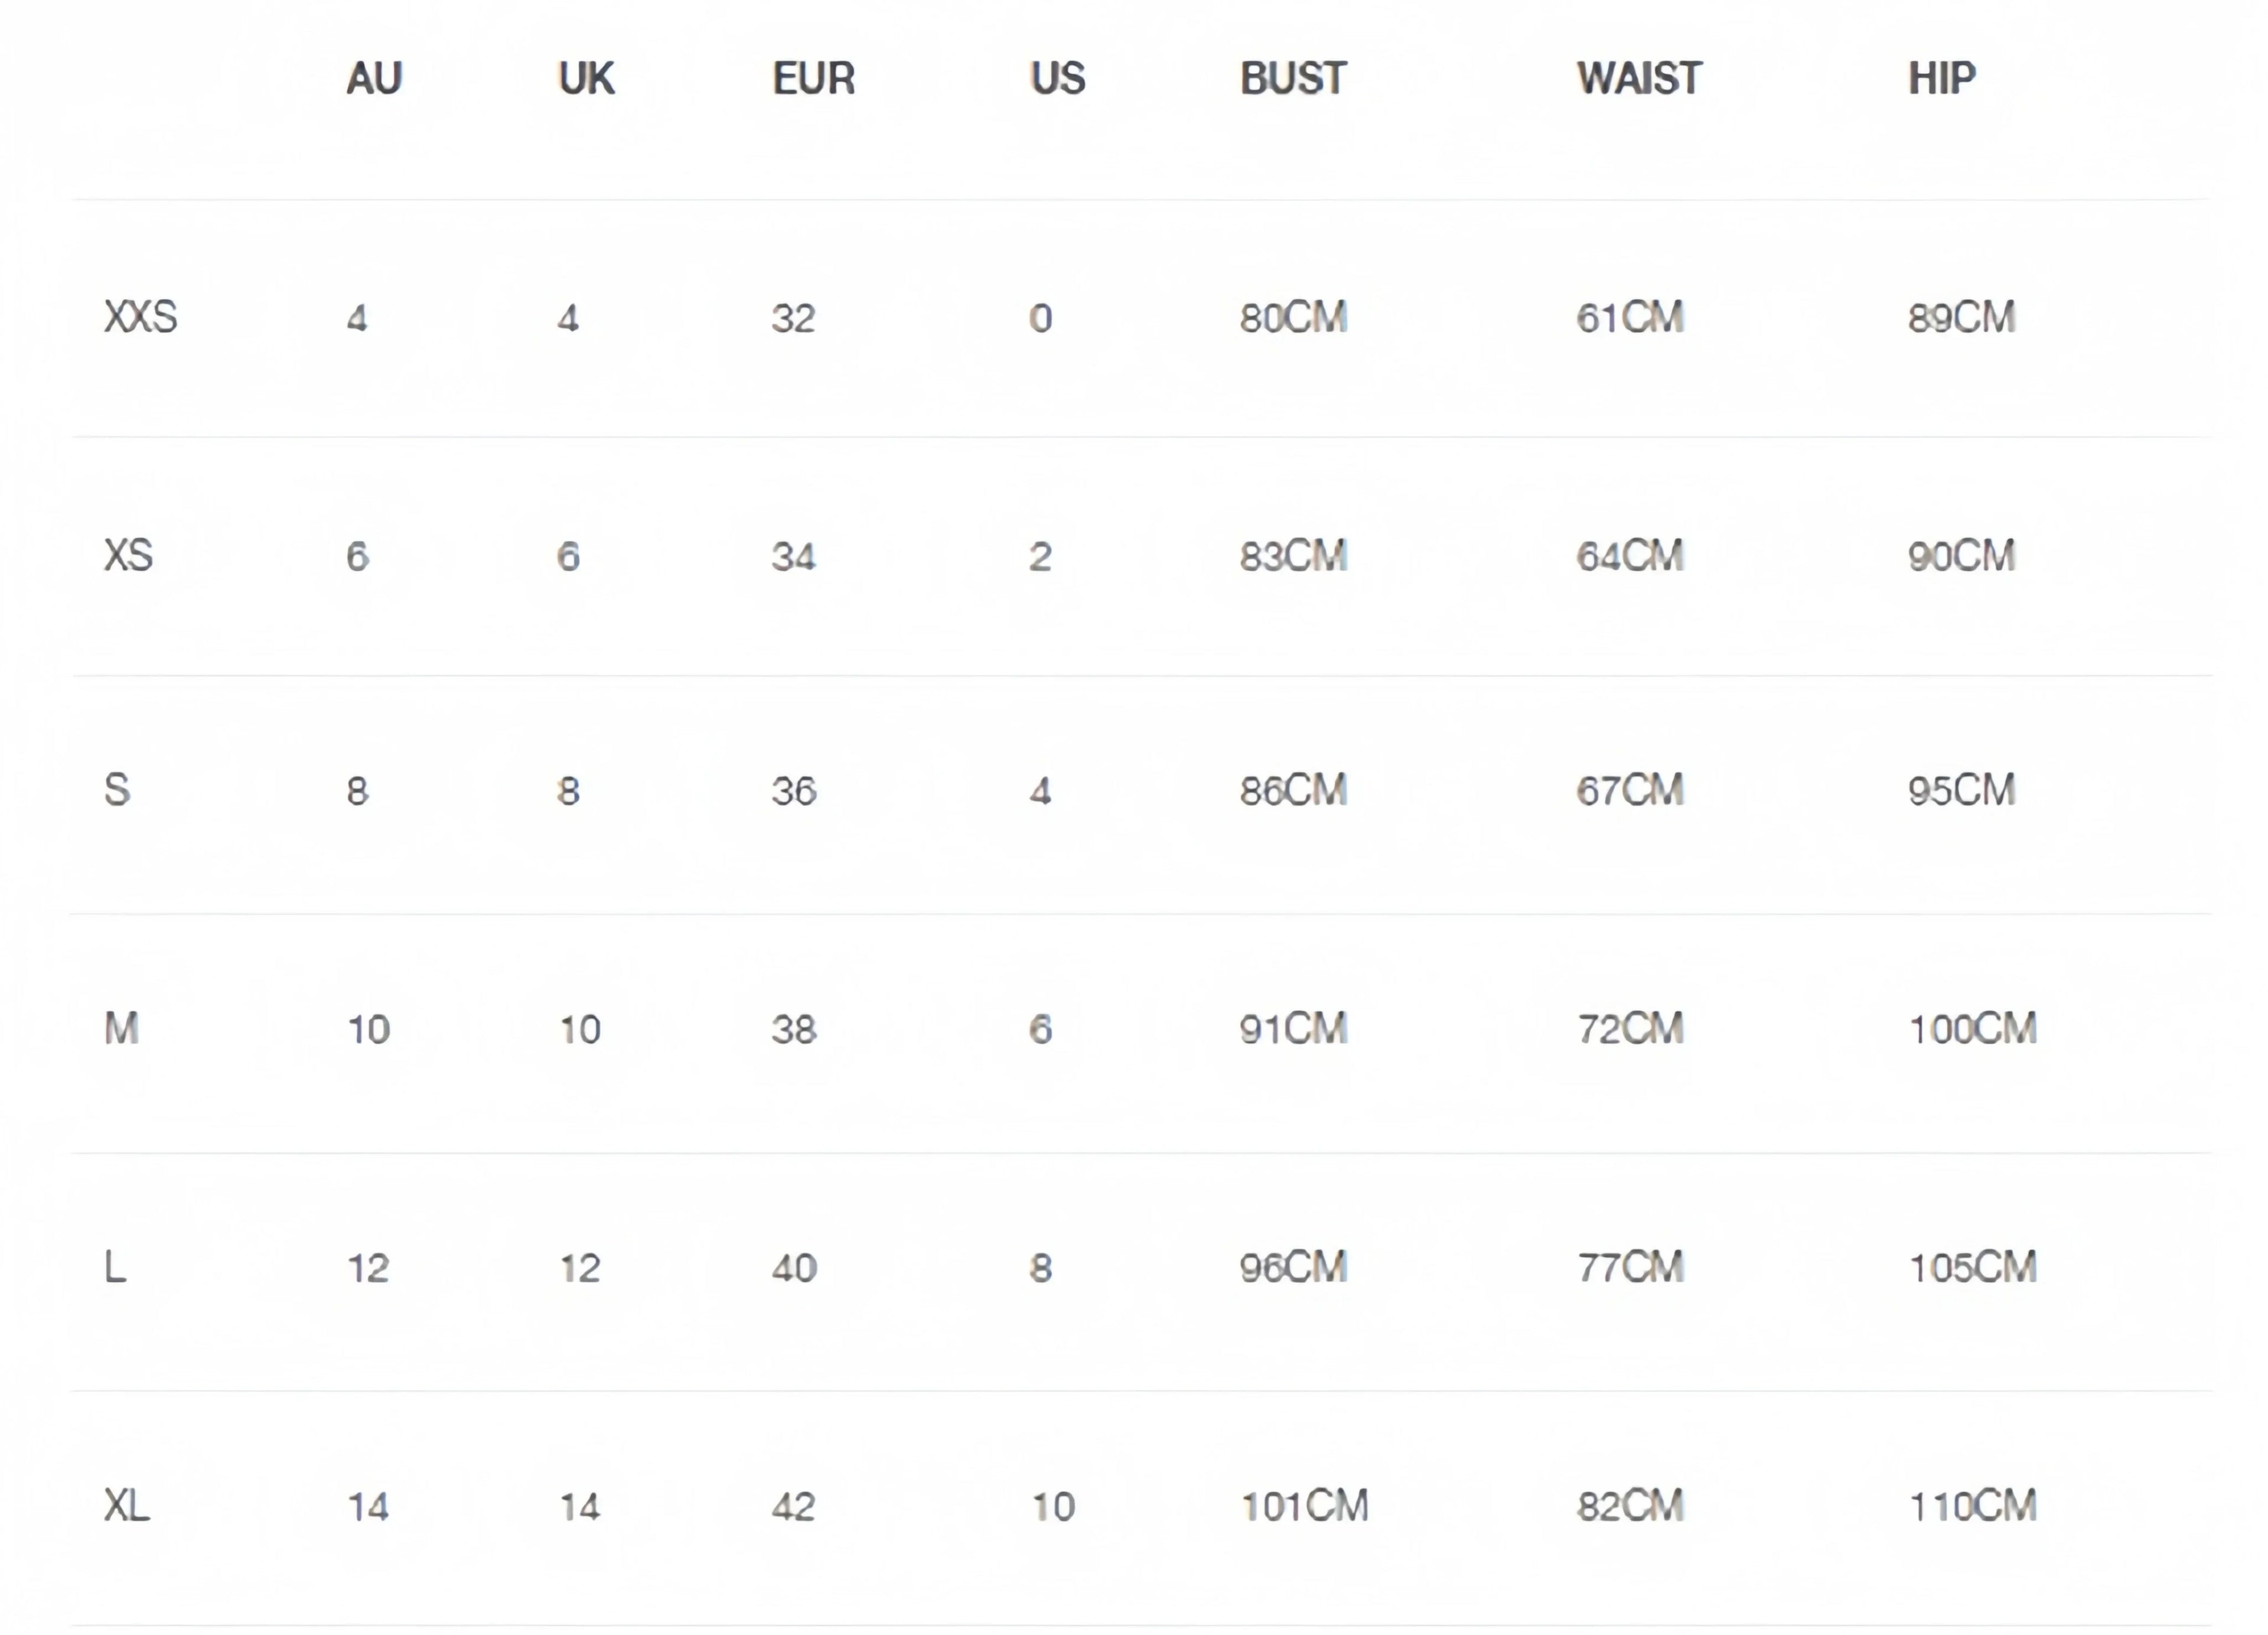The height and width of the screenshot is (1635, 2268).
Task: Select the BUST column header
Action: tap(1293, 79)
